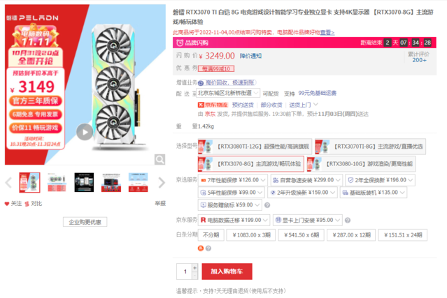Viewport: 447px width, 298px height.
Task: Select the RTX3080TI-12G model option
Action: 255,147
